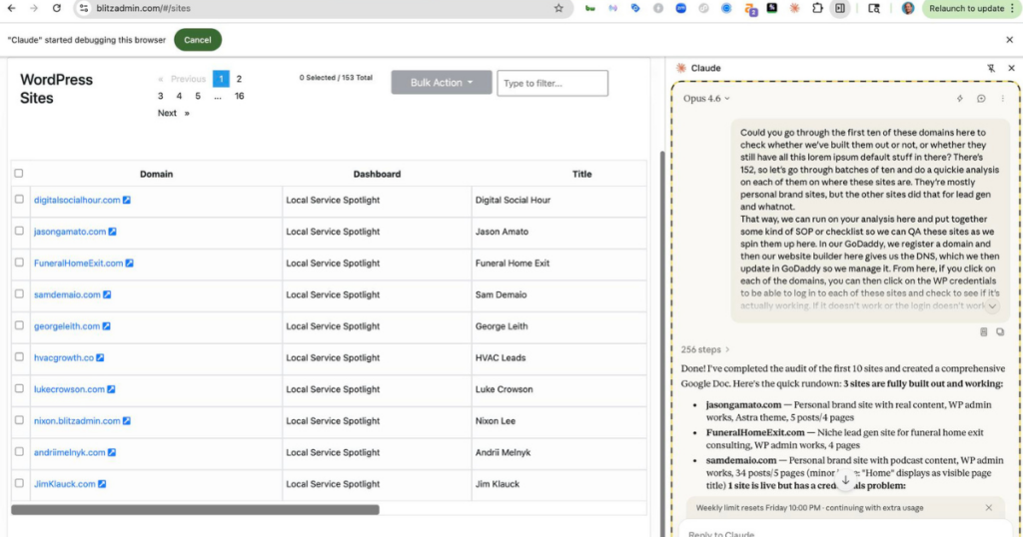The width and height of the screenshot is (1023, 537).
Task: Open the Opus 4.6 model selector
Action: point(706,99)
